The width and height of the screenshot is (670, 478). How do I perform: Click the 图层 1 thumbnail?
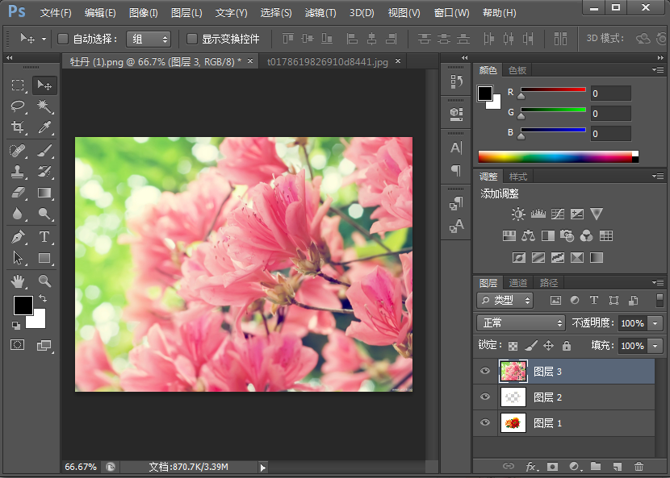[513, 422]
